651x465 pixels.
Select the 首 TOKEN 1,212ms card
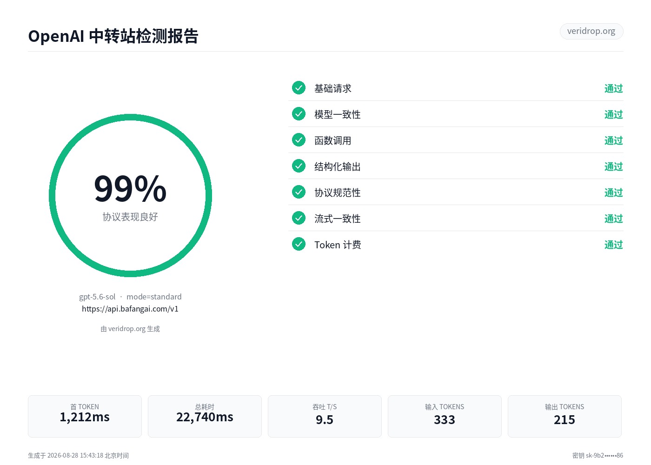[x=85, y=416]
